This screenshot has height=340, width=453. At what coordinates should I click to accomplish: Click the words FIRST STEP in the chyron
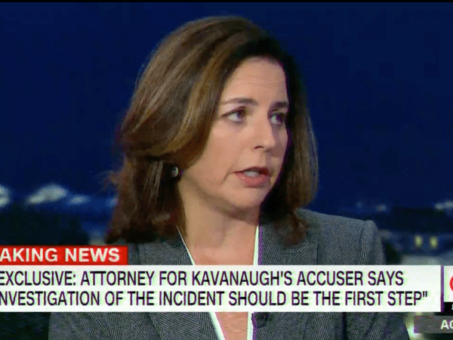[x=384, y=298]
